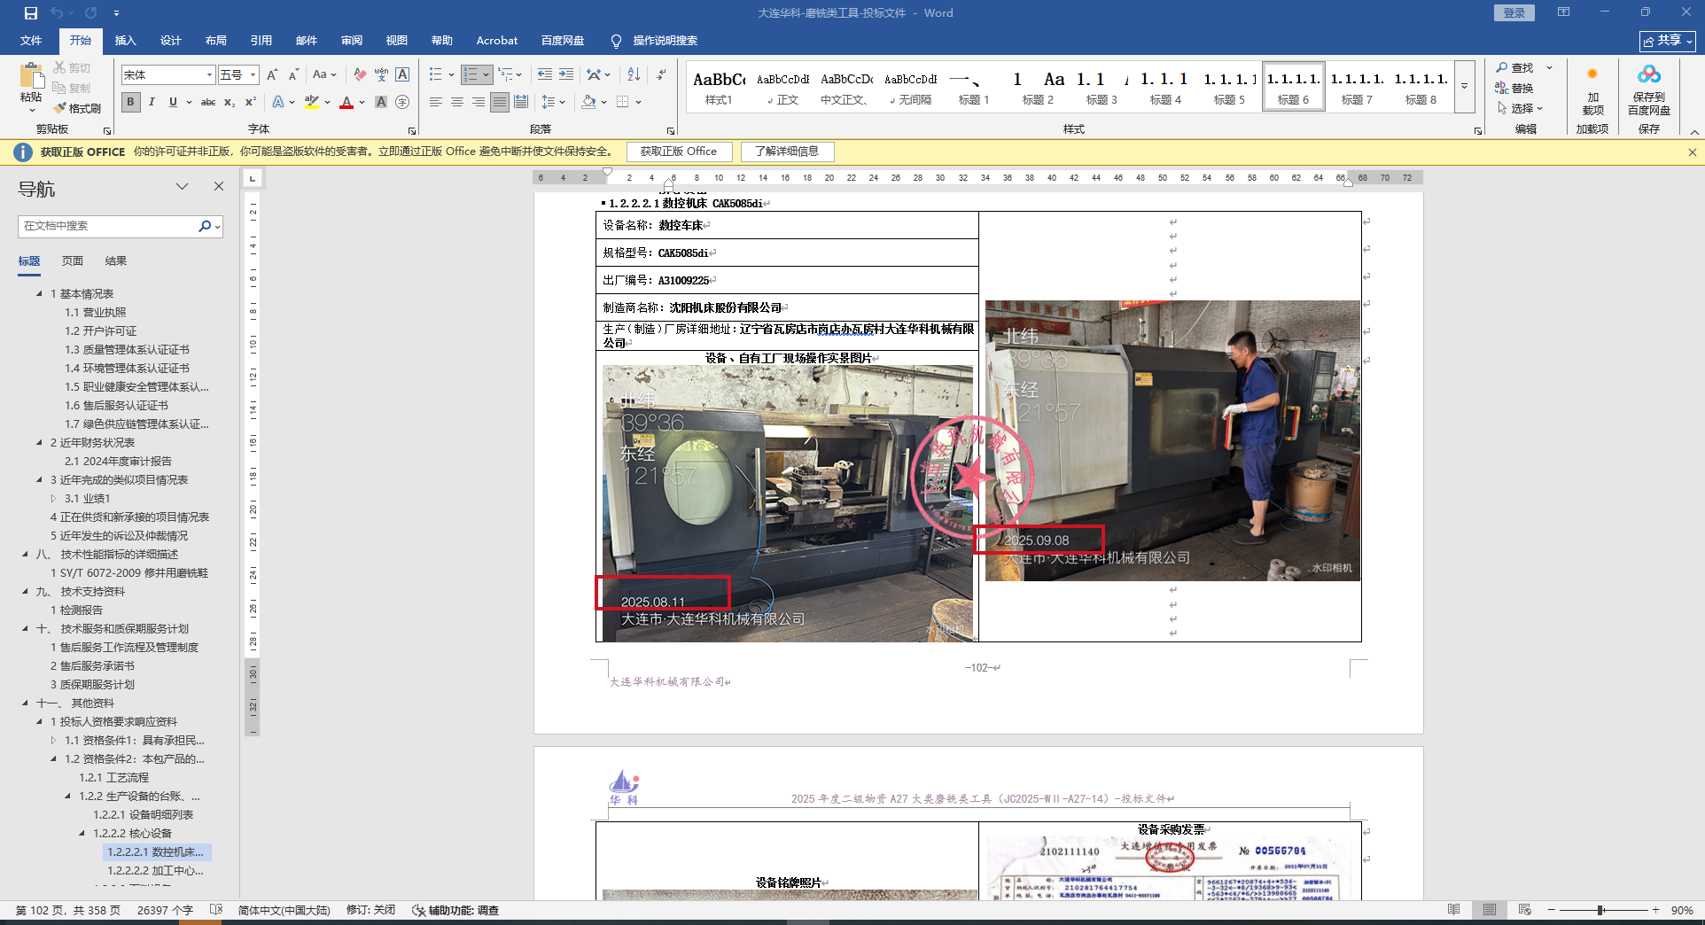This screenshot has height=925, width=1705.
Task: Click the Save icon in title bar
Action: [x=31, y=13]
